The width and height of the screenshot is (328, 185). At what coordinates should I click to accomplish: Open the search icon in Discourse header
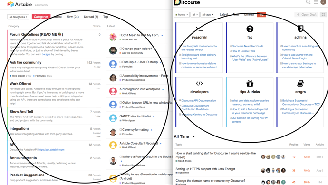click(x=308, y=2)
